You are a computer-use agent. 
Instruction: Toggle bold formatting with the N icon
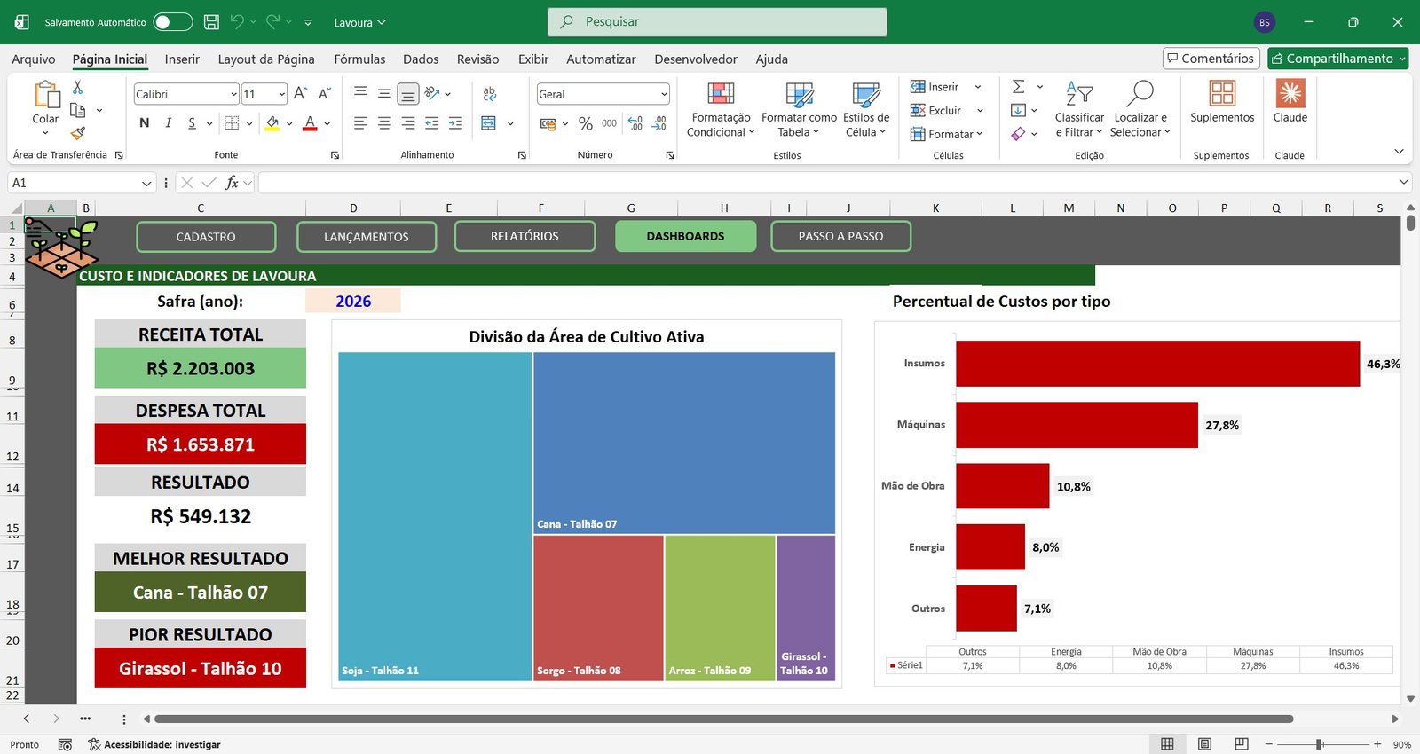click(x=145, y=123)
